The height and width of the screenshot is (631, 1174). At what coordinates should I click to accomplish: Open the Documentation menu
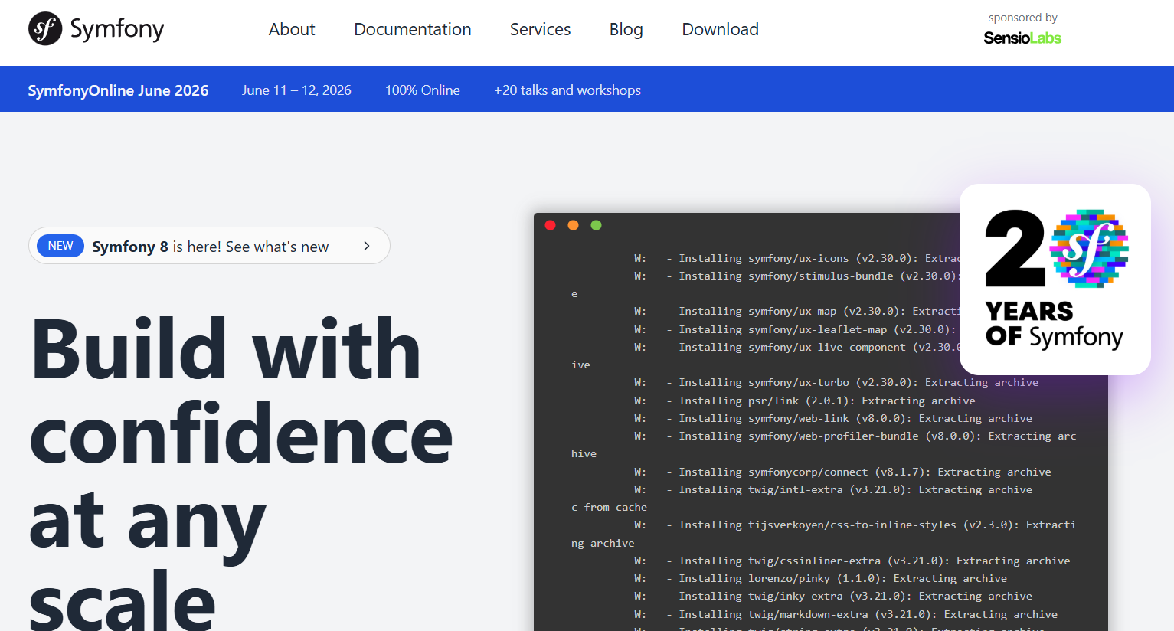(412, 29)
